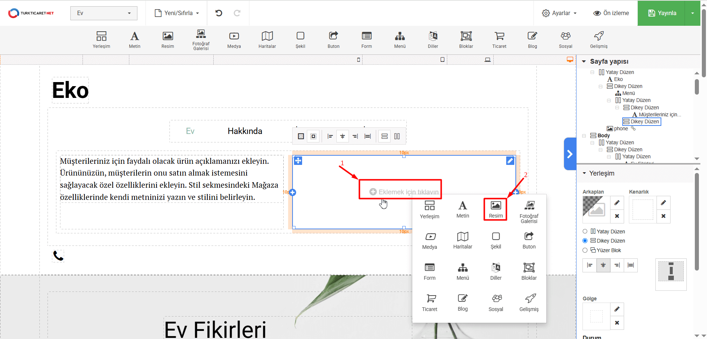Image resolution: width=707 pixels, height=339 pixels.
Task: Click the Ticaret cart icon in top toolbar
Action: click(499, 40)
